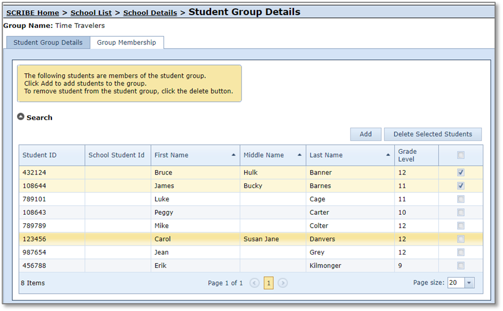Check Jean Grey's row checkbox
The width and height of the screenshot is (503, 311).
[461, 252]
